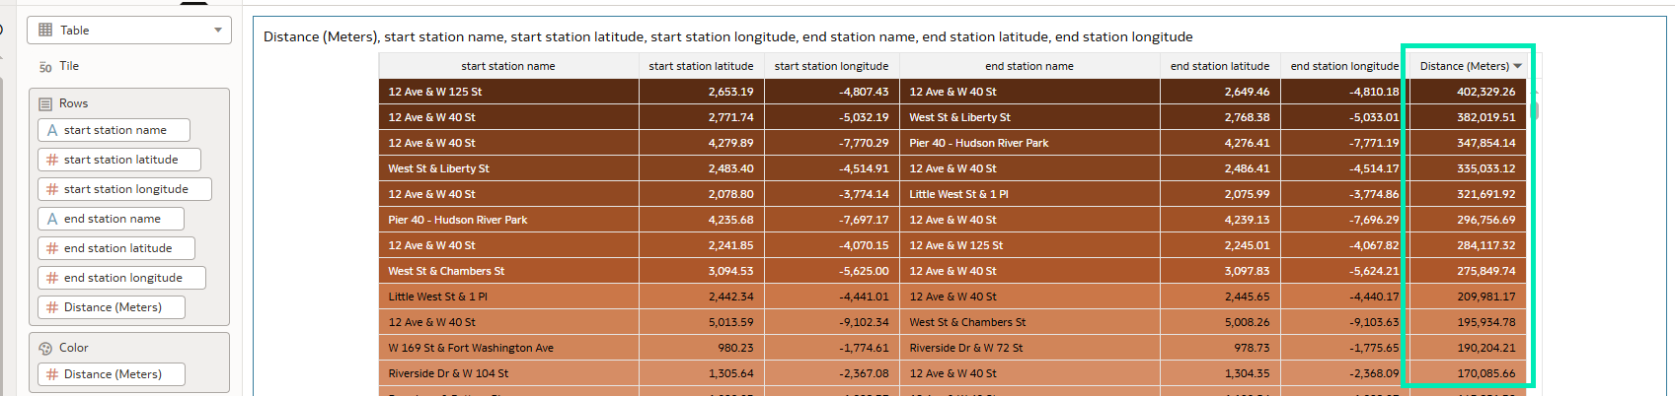1675x396 pixels.
Task: Click the start station name column header
Action: tap(507, 66)
